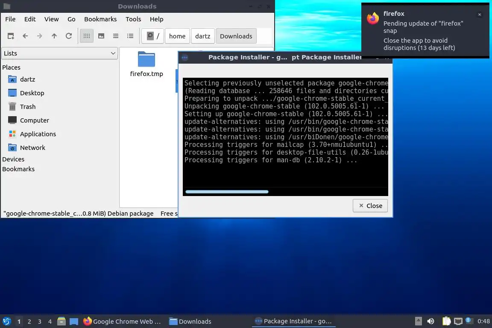This screenshot has height=328, width=492.
Task: Open the Go menu
Action: click(x=71, y=19)
